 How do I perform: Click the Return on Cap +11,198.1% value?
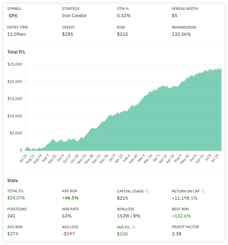185,198
